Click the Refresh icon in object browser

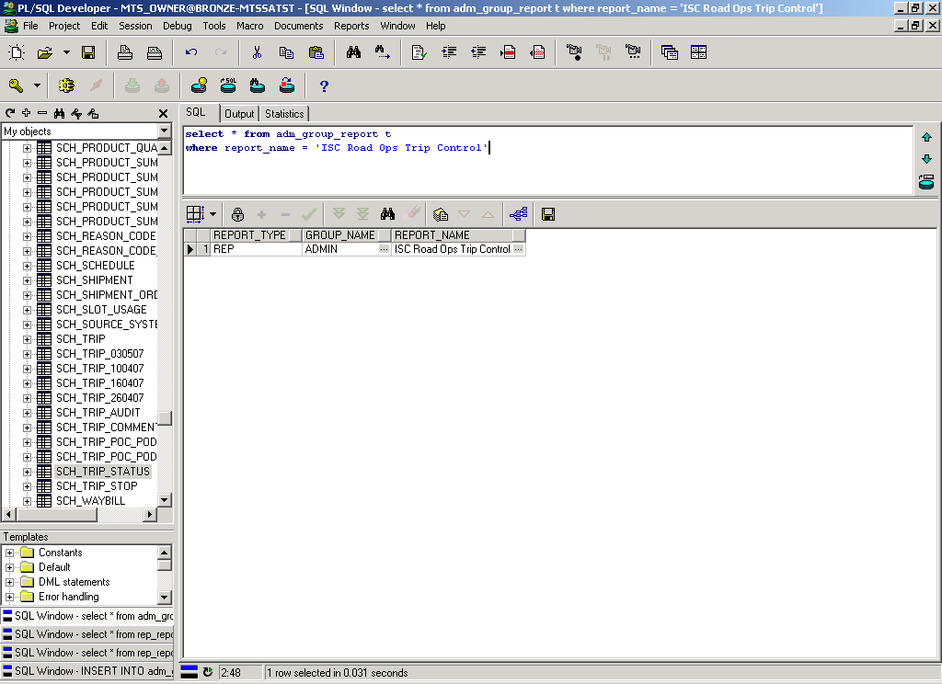click(10, 113)
